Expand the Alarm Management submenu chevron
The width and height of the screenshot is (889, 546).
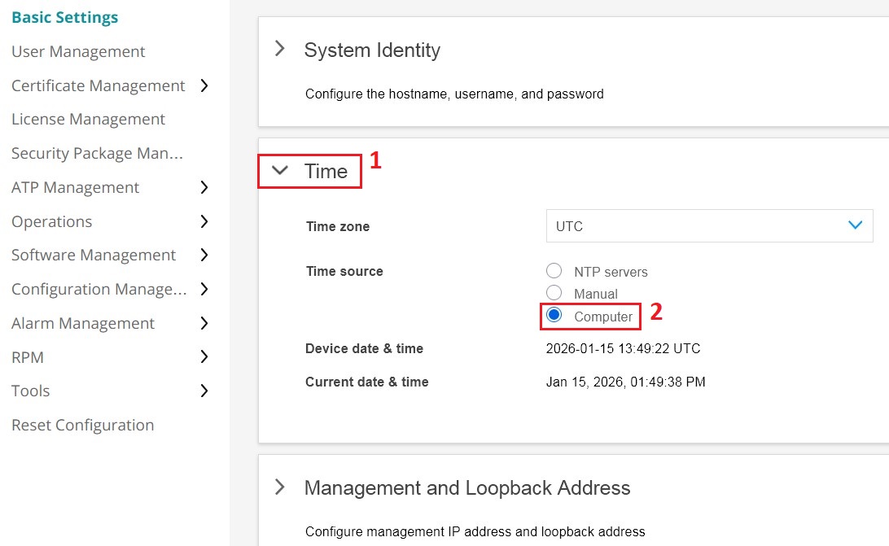205,323
